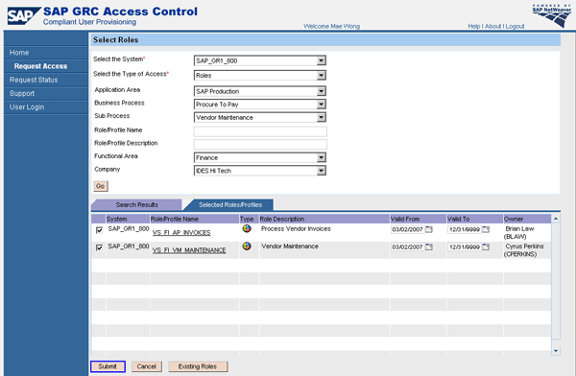Switch to the Search Results tab

(136, 205)
